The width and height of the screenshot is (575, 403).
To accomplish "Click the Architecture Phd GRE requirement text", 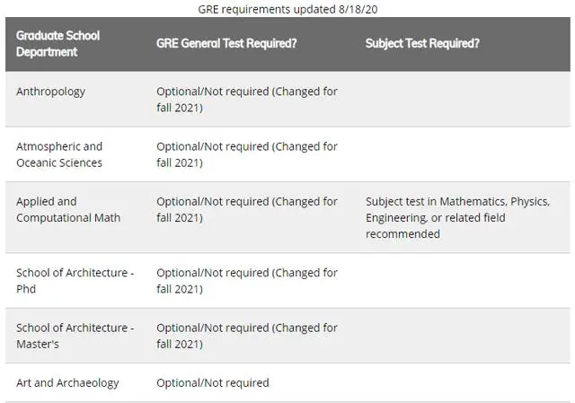I will pos(247,281).
